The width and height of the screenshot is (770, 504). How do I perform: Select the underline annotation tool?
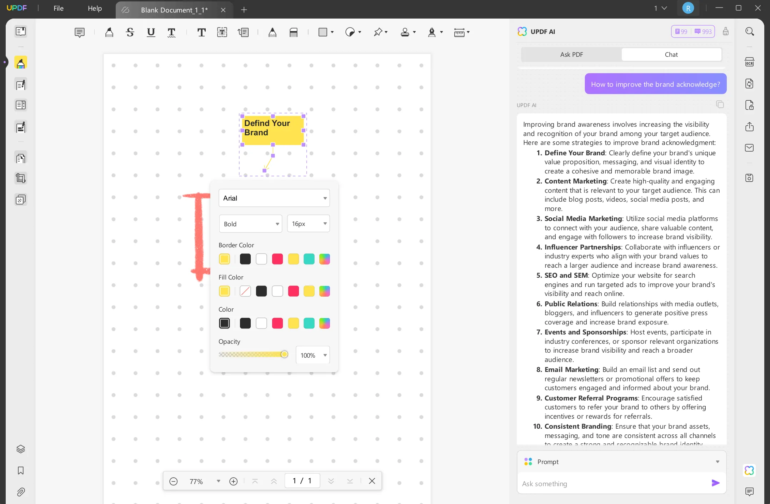tap(151, 32)
